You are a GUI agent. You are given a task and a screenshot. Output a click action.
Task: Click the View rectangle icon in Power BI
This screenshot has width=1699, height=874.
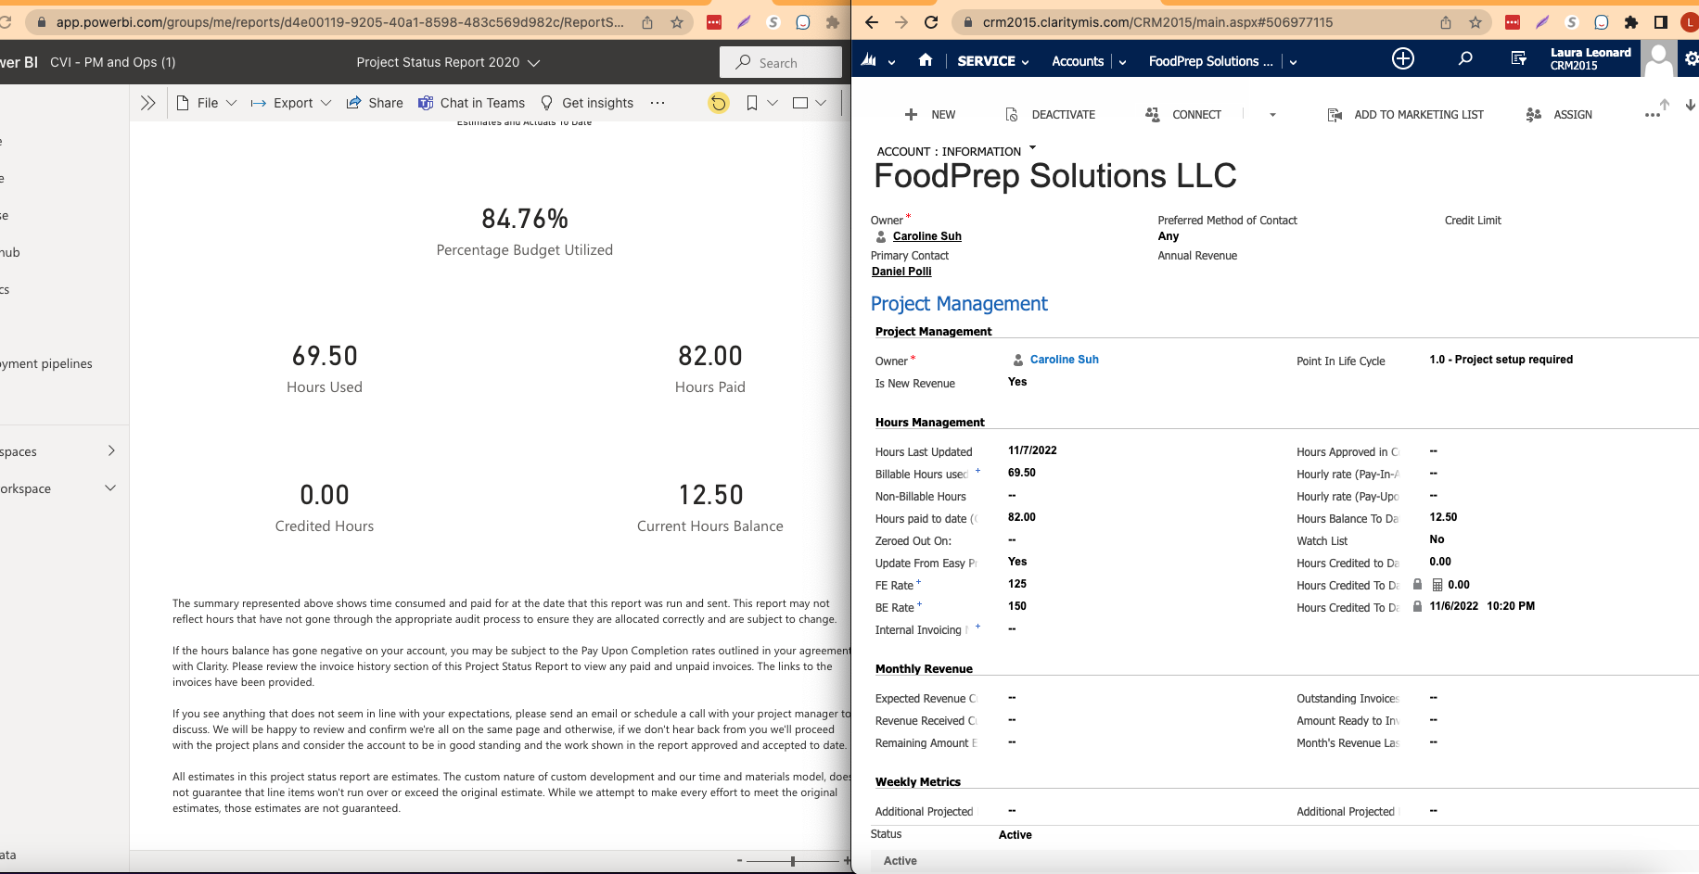tap(800, 103)
